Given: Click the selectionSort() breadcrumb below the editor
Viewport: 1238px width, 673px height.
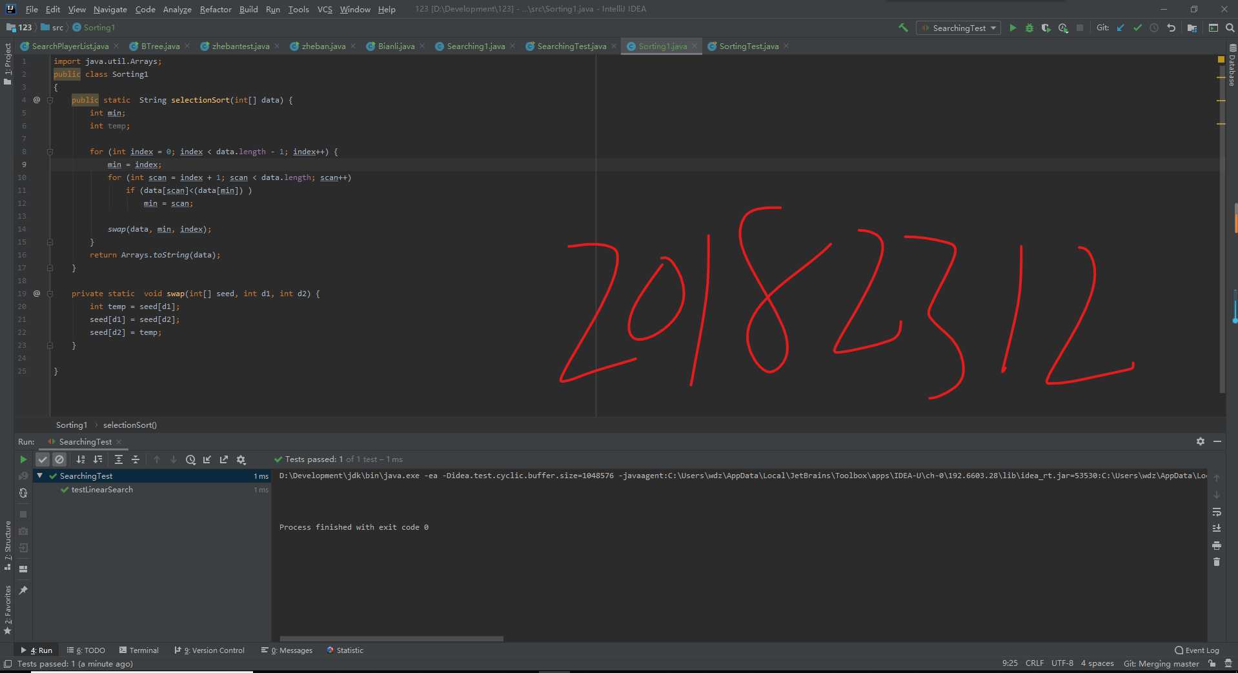Looking at the screenshot, I should pos(130,425).
